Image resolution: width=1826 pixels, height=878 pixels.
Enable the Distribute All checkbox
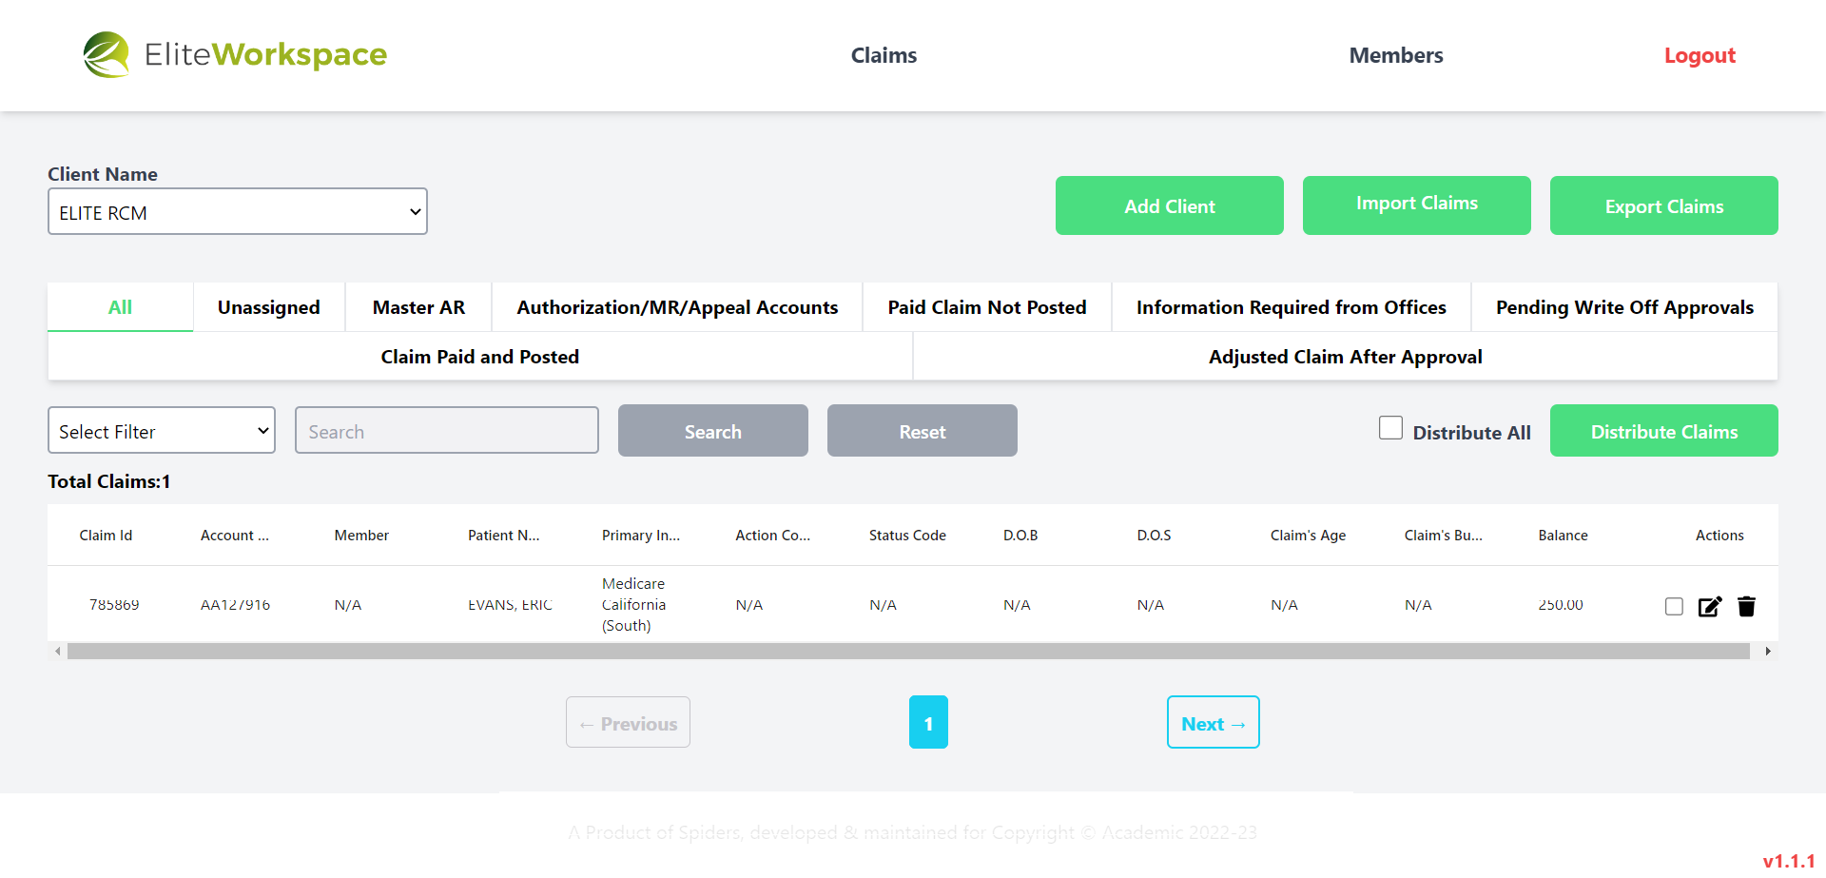[x=1391, y=428]
